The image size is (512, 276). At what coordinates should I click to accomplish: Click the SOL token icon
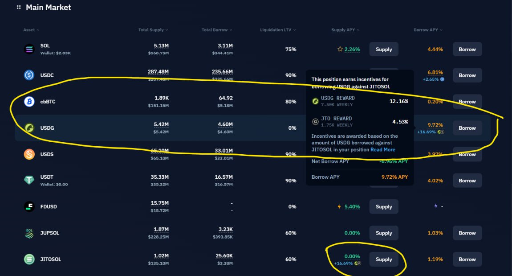[x=29, y=49]
